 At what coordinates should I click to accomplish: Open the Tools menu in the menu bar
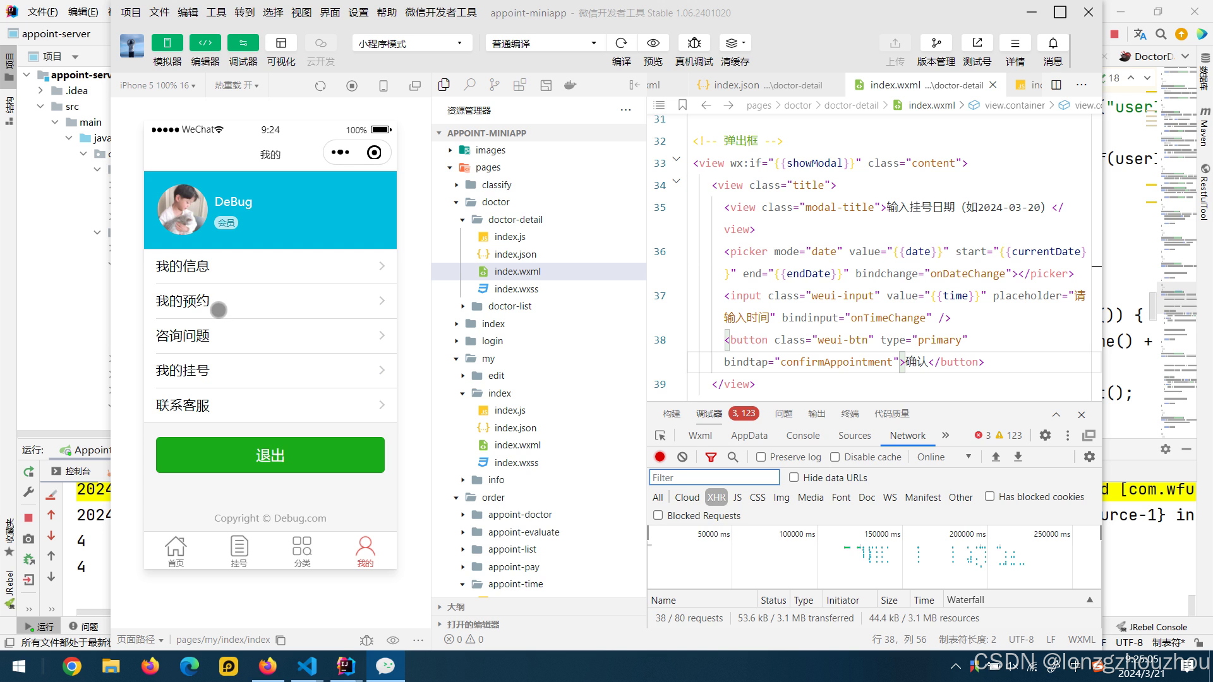pos(215,12)
